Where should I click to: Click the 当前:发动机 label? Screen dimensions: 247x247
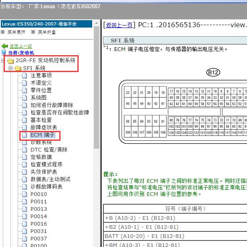click(x=21, y=53)
